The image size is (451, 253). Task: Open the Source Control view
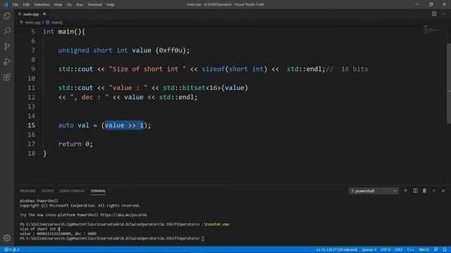tap(7, 46)
